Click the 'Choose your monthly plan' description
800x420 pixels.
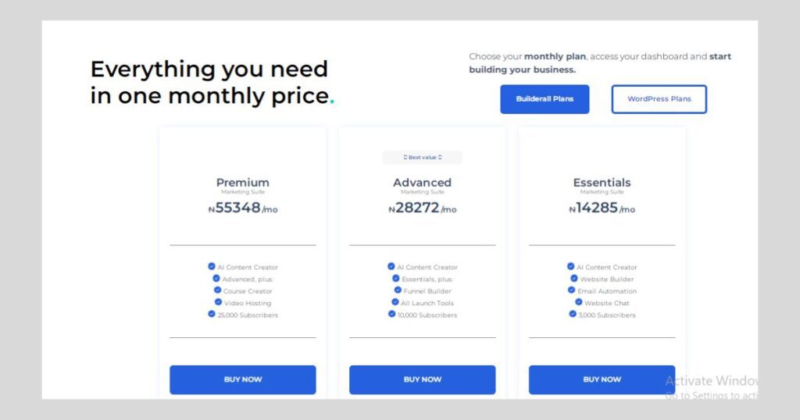point(600,62)
